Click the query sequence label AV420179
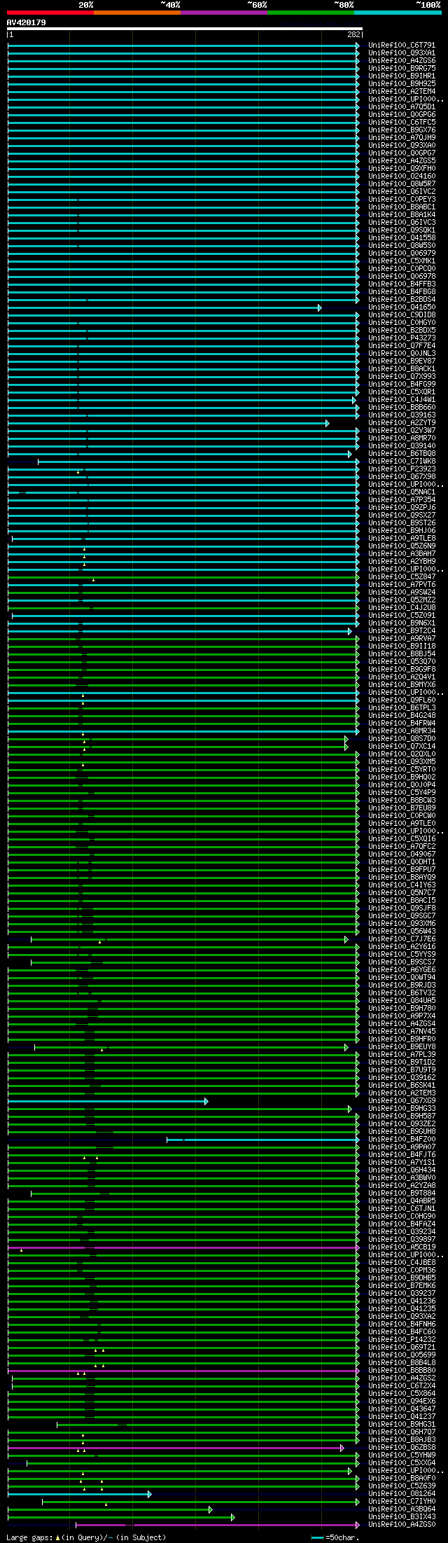Screen dimensions: 448x1543 click(x=27, y=22)
